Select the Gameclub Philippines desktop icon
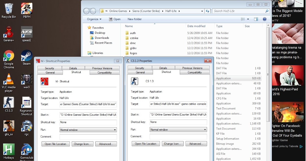 click(27, 152)
